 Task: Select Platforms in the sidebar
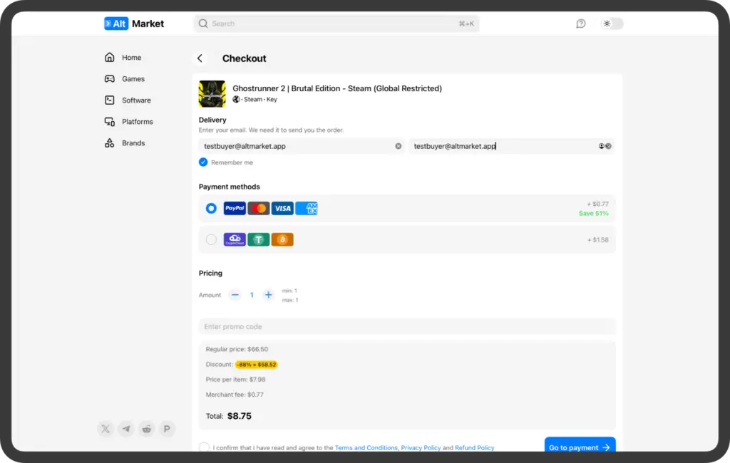coord(128,122)
